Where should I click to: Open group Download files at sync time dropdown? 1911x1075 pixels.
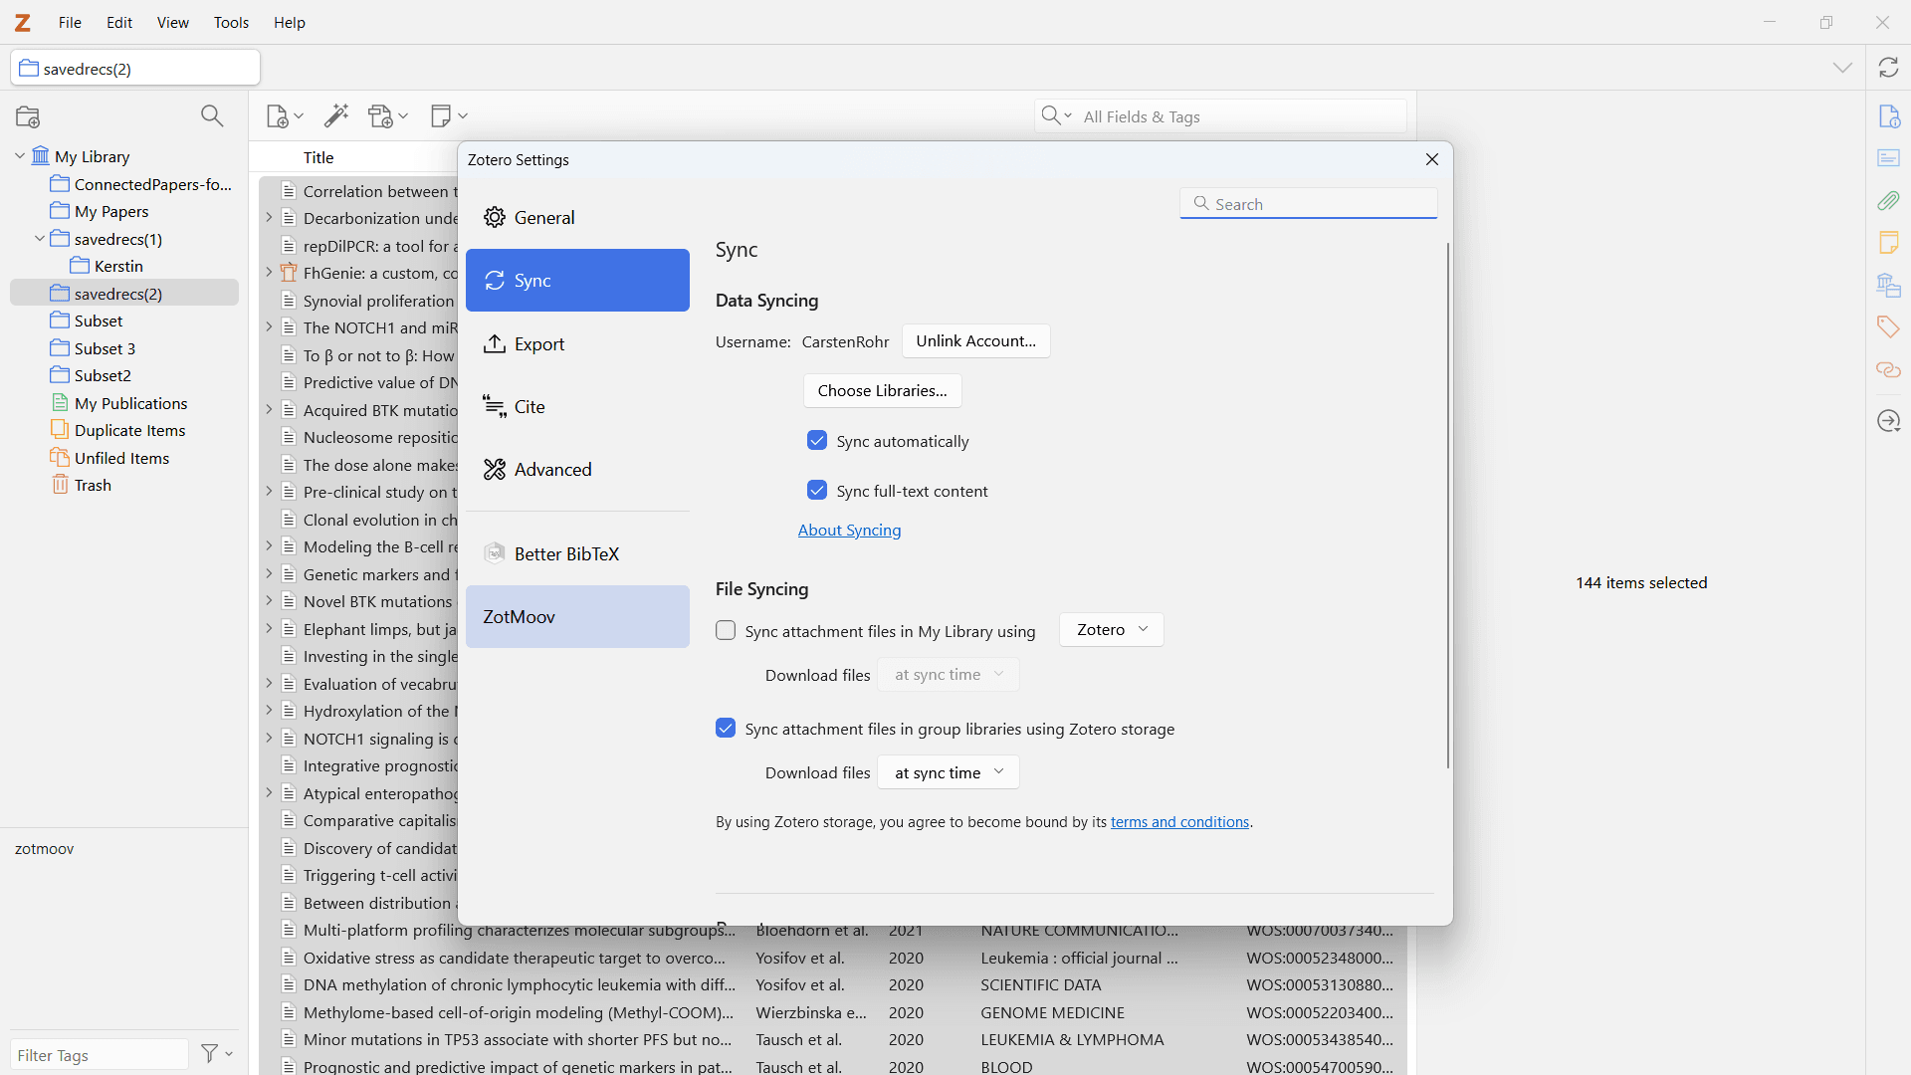pyautogui.click(x=949, y=772)
